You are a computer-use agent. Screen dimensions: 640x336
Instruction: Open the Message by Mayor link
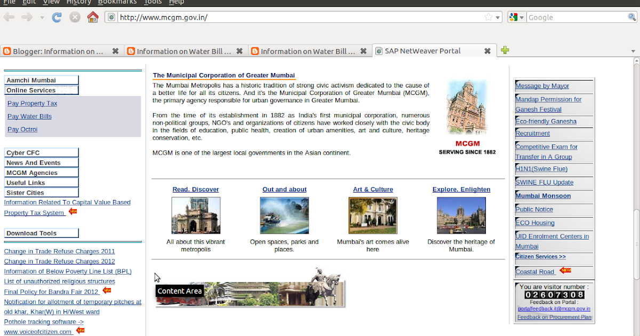pyautogui.click(x=542, y=86)
